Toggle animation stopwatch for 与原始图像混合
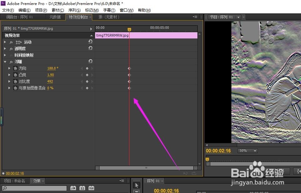Viewport: 301px width, 193px height. coord(15,88)
